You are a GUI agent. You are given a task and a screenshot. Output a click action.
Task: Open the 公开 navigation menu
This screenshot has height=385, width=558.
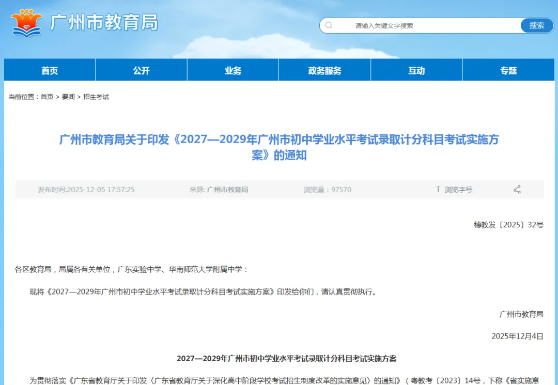click(x=141, y=70)
